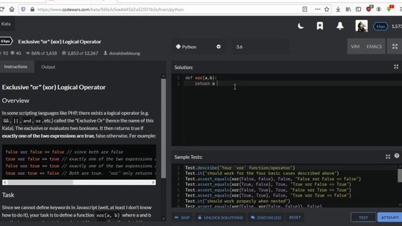Open the DISCUSS (21) link
Viewport: 402px width, 226px height.
pyautogui.click(x=266, y=218)
